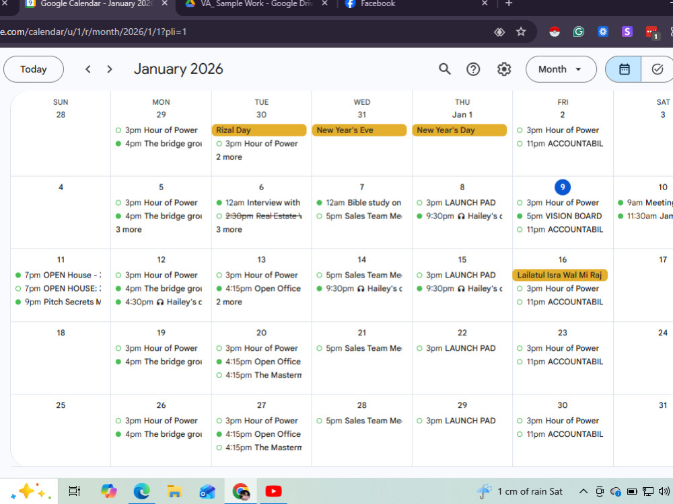Open weather widget 1 cm of rain
The width and height of the screenshot is (673, 504).
click(520, 491)
